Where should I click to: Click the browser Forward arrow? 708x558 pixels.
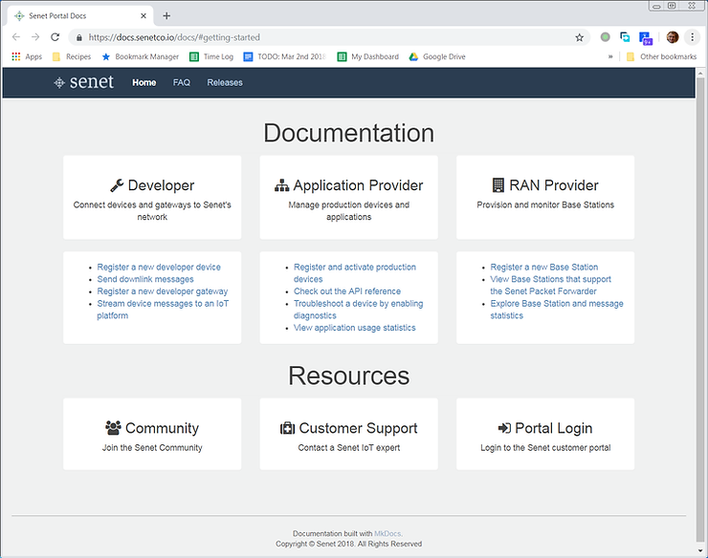[35, 37]
